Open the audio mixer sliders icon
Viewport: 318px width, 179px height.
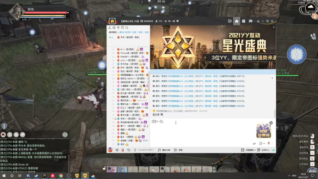(x=128, y=150)
